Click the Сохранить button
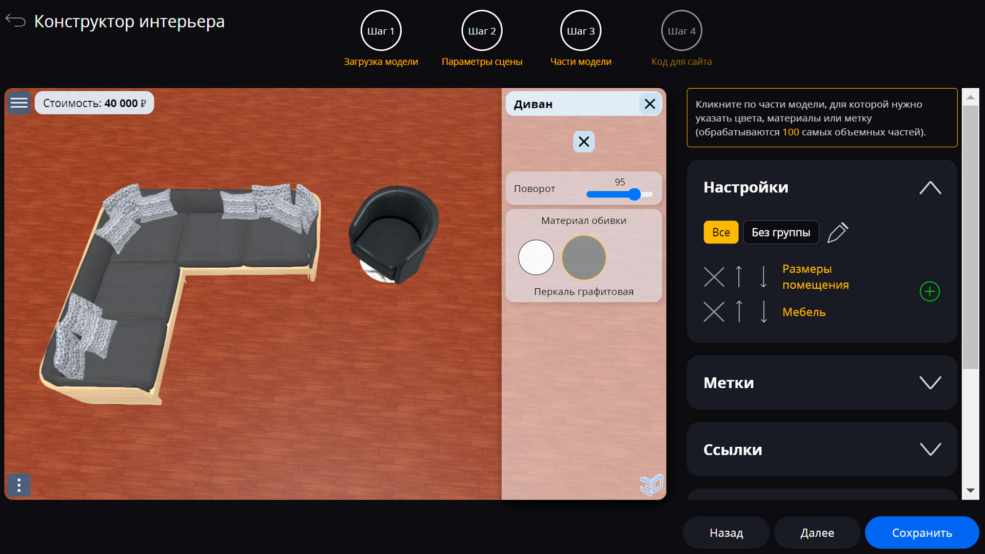Screen dimensions: 985x554 (x=921, y=532)
